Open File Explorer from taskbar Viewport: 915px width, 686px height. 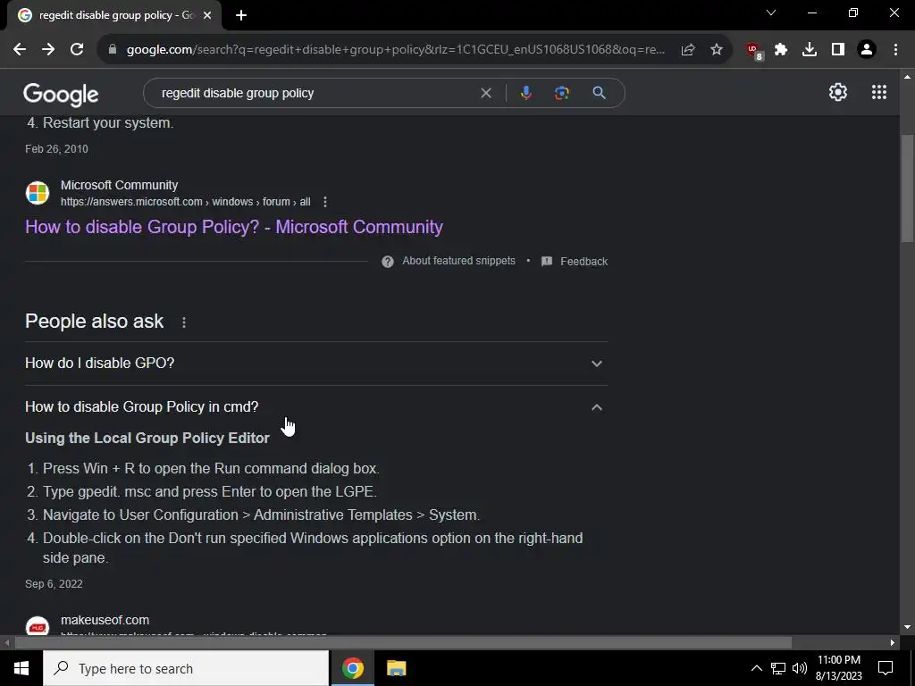click(396, 668)
